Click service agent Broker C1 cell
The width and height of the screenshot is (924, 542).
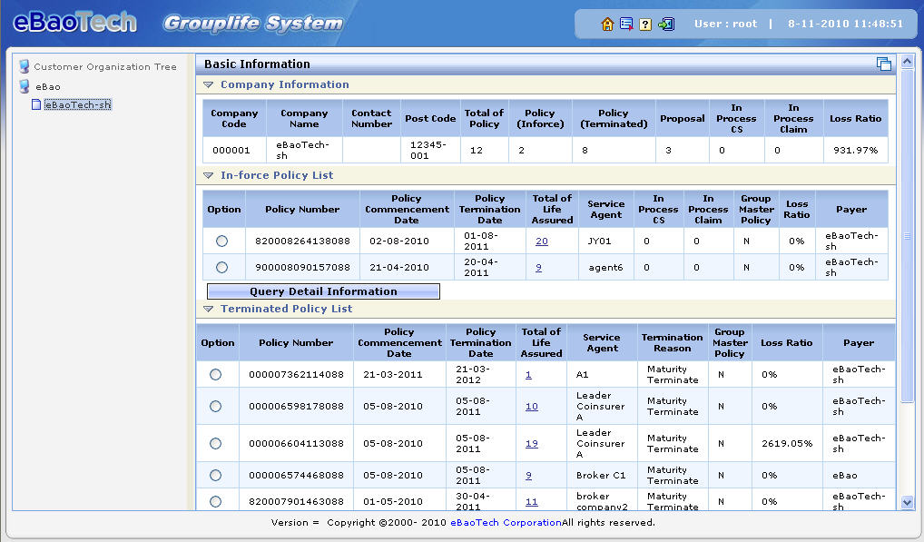[601, 476]
